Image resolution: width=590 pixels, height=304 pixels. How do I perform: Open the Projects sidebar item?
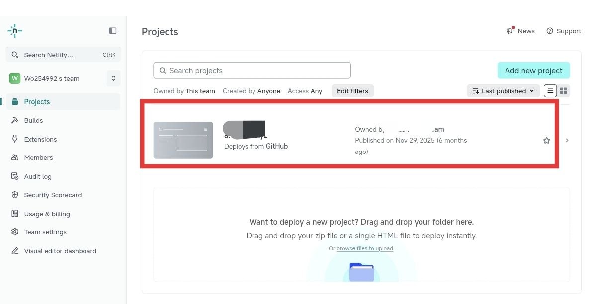[63, 102]
